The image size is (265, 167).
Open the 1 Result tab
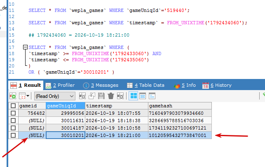[x=26, y=85]
